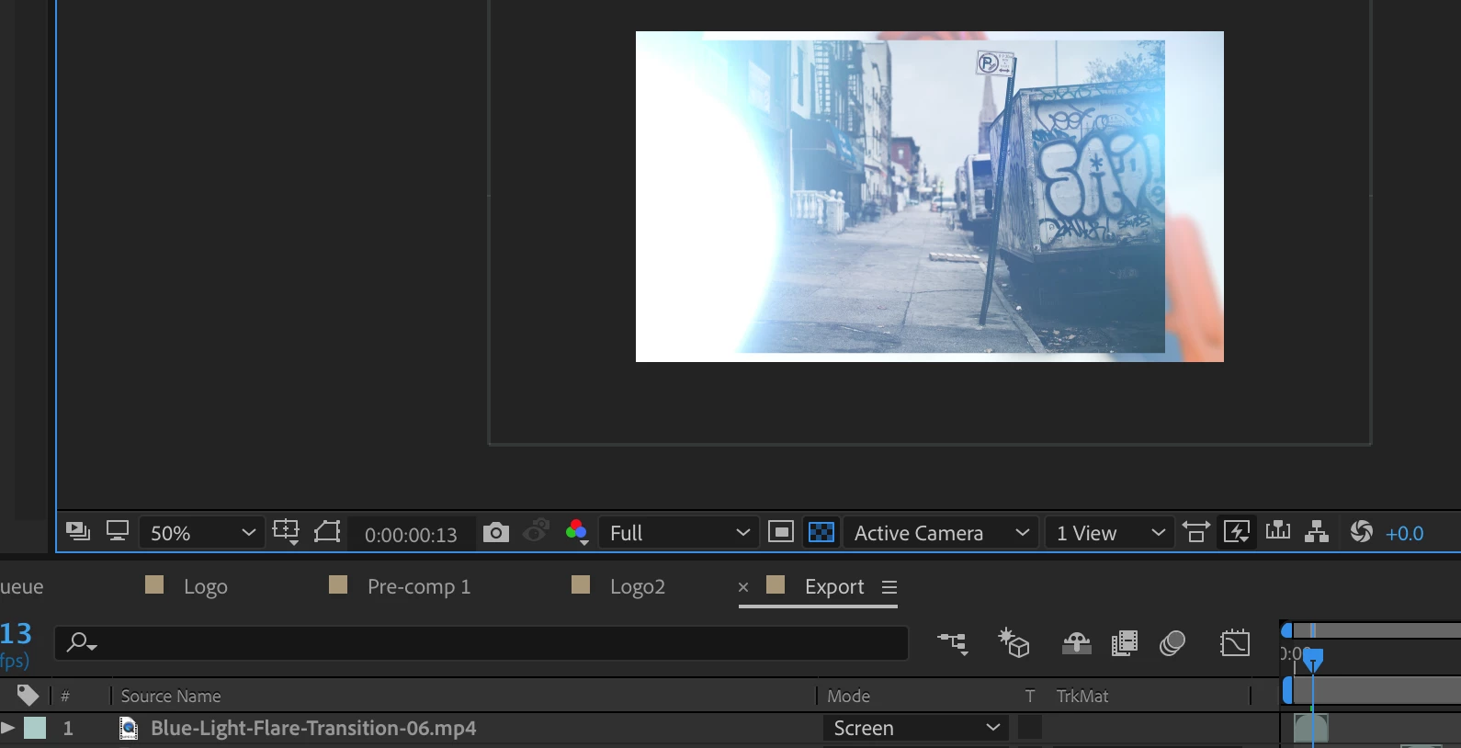Toggle the transparency grid
Screen dimensions: 1461x748
pos(821,532)
